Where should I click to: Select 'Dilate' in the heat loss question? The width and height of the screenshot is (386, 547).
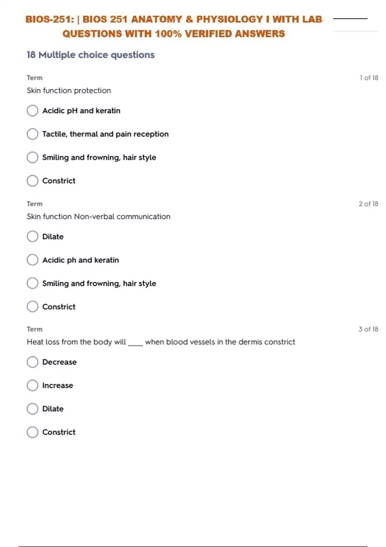(x=32, y=409)
